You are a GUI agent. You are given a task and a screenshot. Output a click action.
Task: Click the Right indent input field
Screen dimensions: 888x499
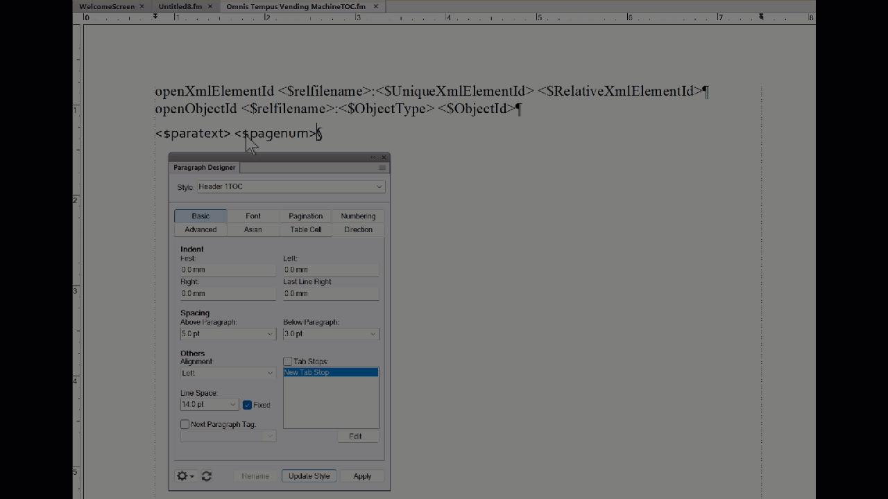228,294
